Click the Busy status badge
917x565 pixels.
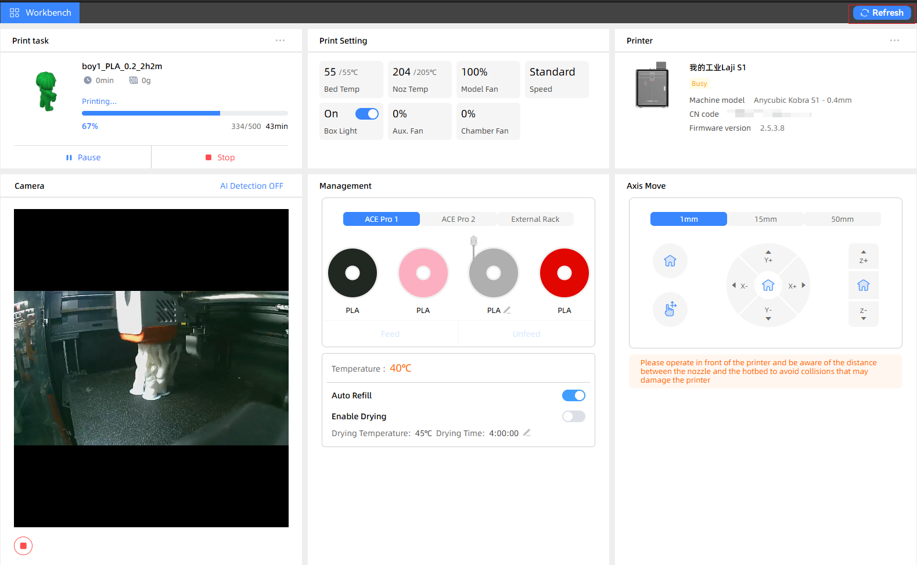699,84
